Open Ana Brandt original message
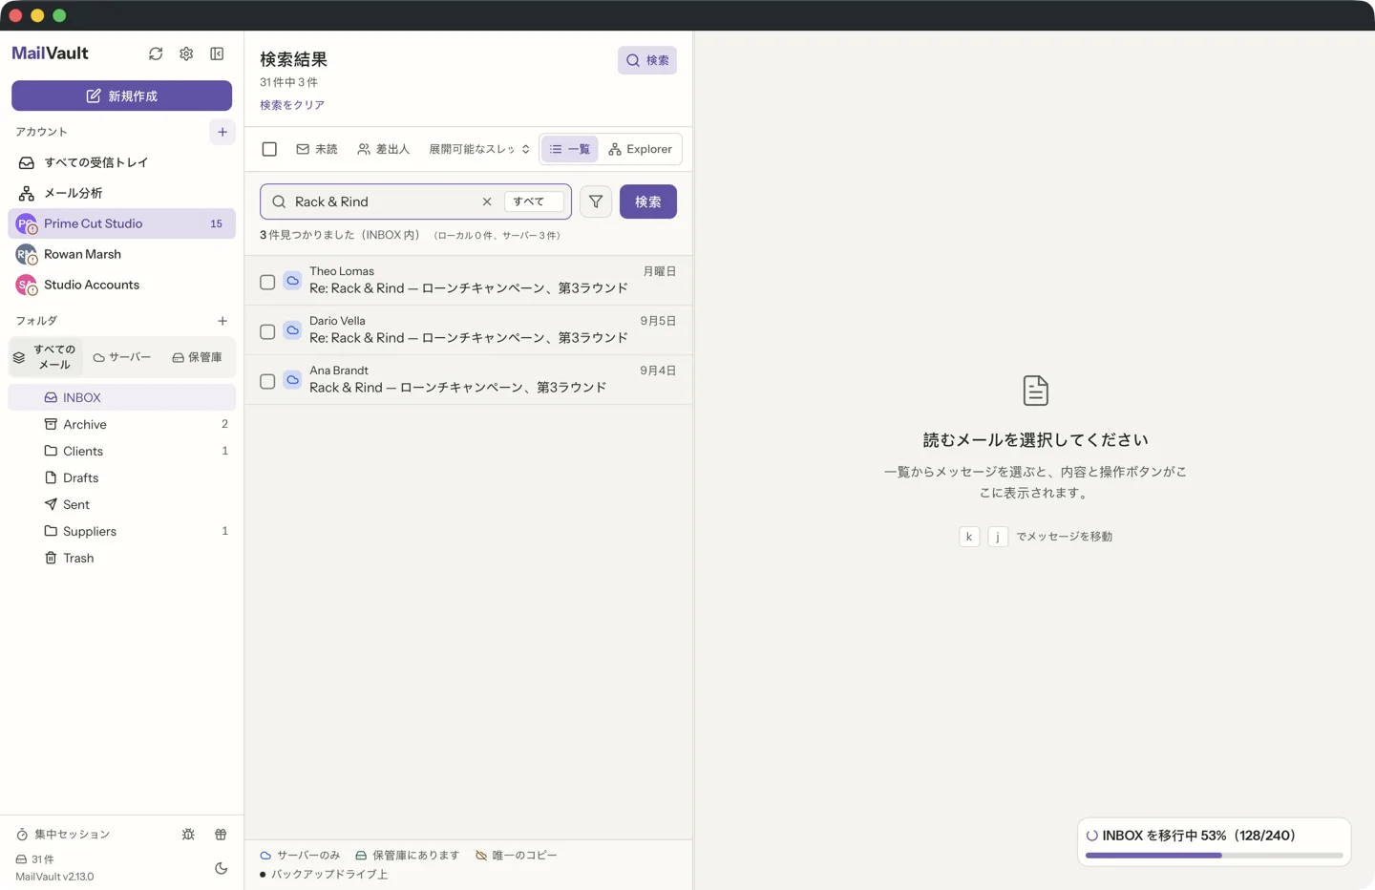 [x=469, y=379]
